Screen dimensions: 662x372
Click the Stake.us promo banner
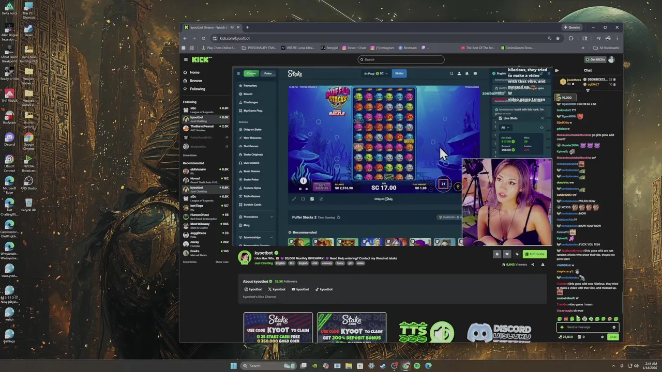(278, 328)
